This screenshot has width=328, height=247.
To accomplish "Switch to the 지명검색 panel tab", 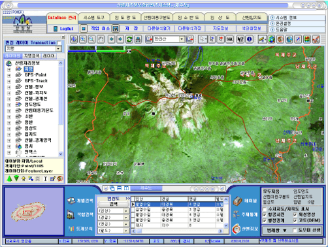I will click(32, 56).
